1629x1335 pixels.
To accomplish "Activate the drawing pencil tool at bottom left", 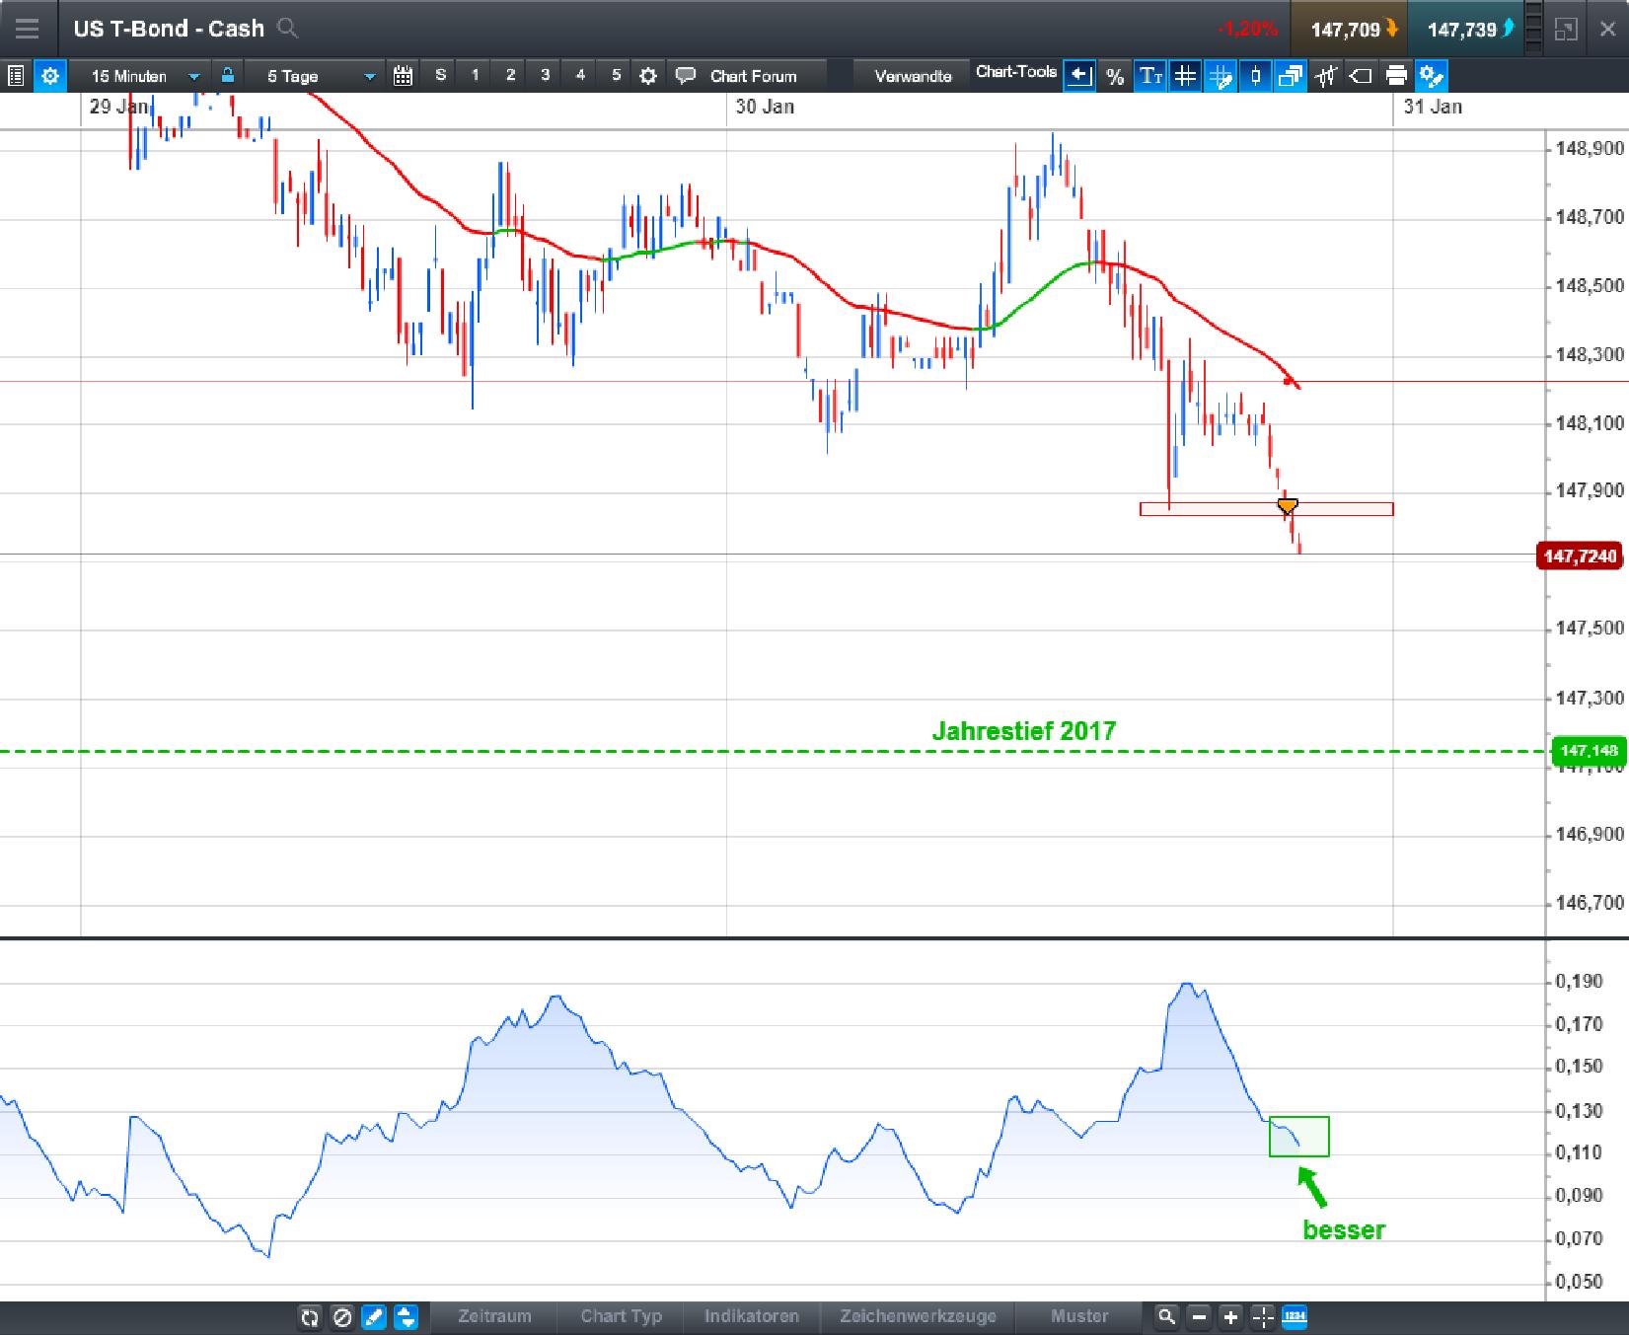I will pyautogui.click(x=374, y=1317).
